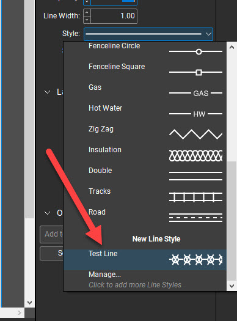Click the left panel's scroll down arrow
The height and width of the screenshot is (321, 237).
click(30, 303)
